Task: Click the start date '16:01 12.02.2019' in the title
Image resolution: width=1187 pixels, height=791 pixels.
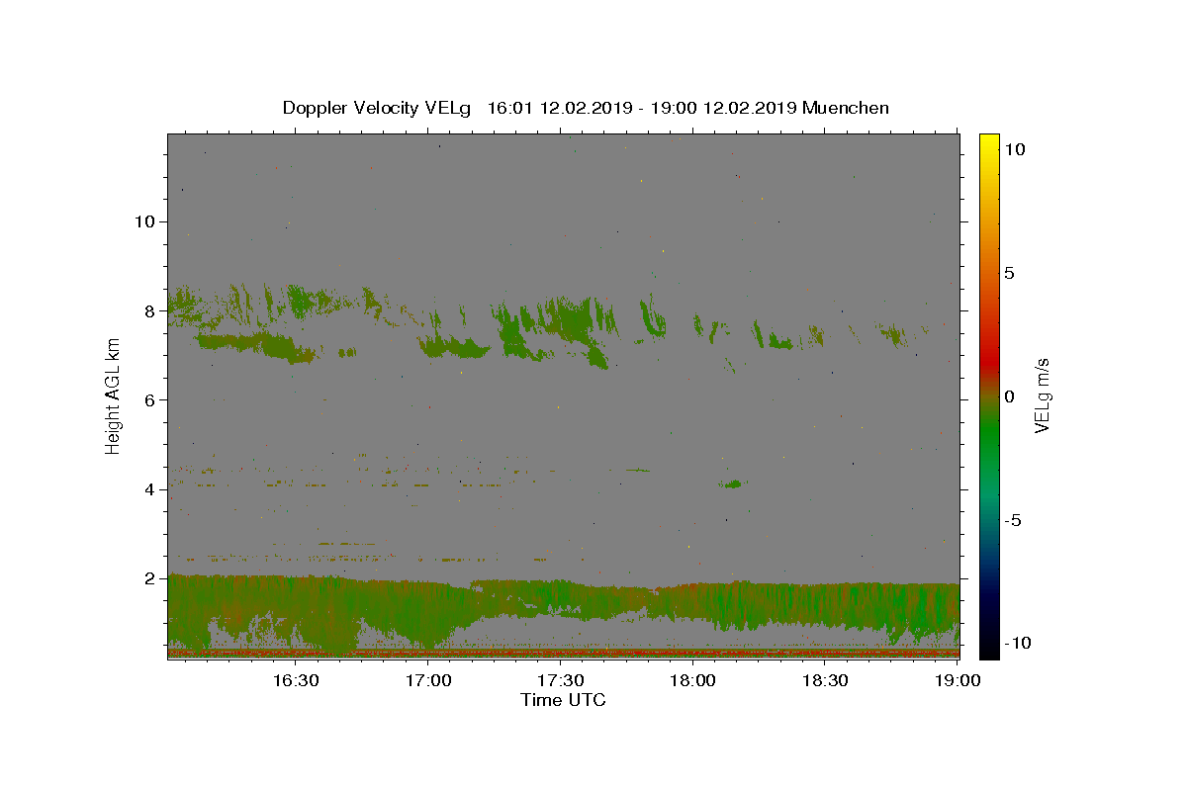Action: (x=559, y=108)
